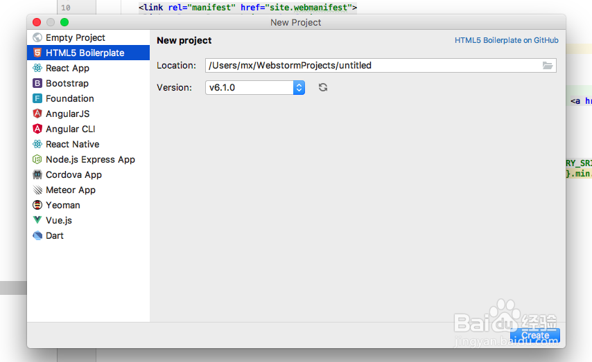Click the React Native atom icon
This screenshot has width=592, height=362.
[x=37, y=144]
